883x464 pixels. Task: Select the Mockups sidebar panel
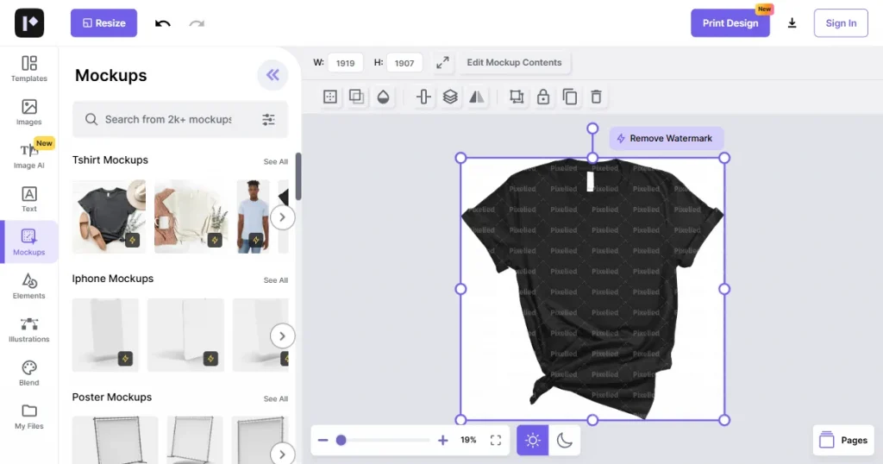(x=29, y=242)
